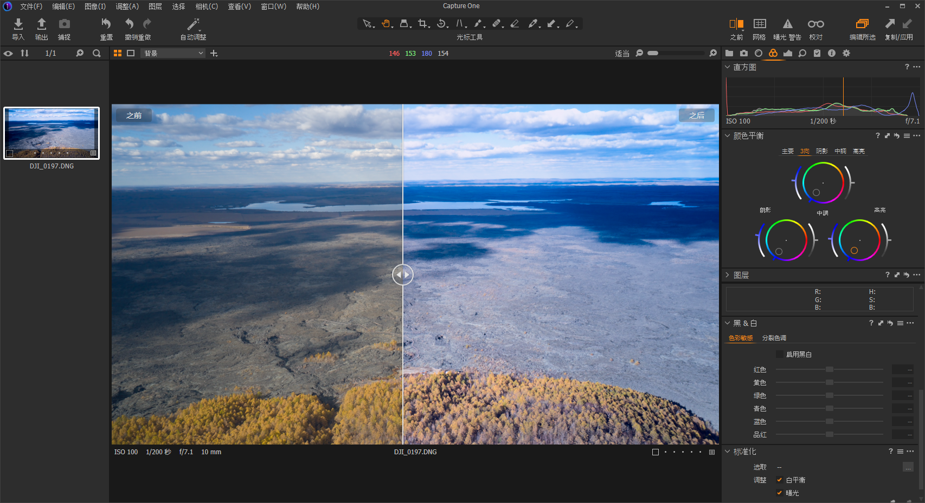
Task: Click the 捕捉 (Capture) camera icon
Action: 65,24
